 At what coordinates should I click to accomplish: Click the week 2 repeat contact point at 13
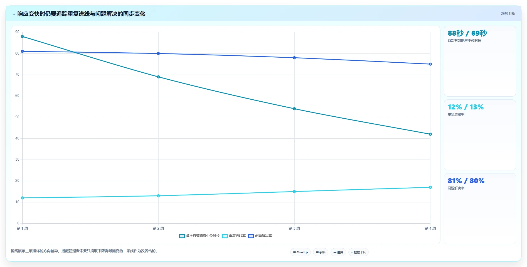click(x=158, y=196)
